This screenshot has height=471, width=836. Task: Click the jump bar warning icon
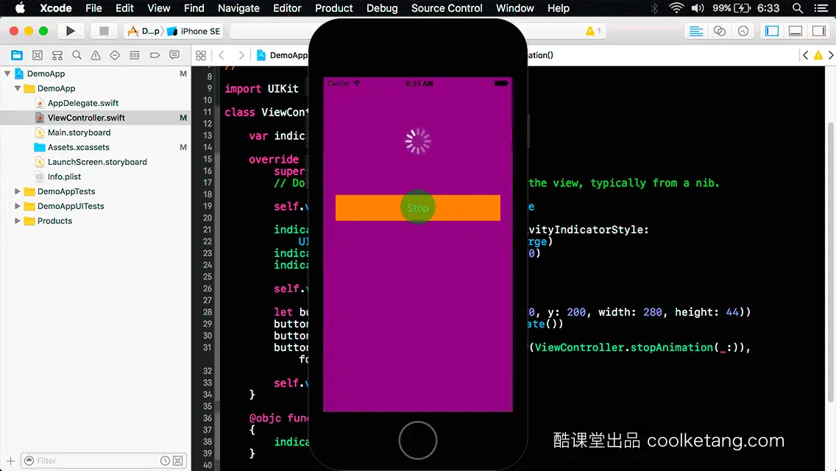click(818, 55)
